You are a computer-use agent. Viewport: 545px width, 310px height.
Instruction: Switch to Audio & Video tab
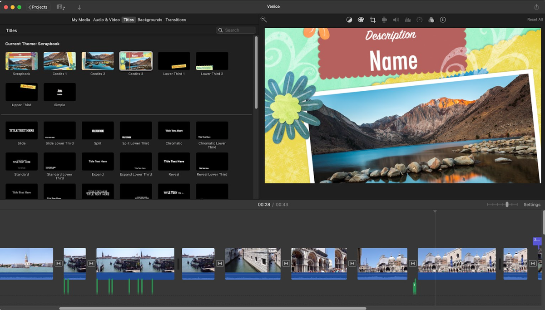point(106,20)
